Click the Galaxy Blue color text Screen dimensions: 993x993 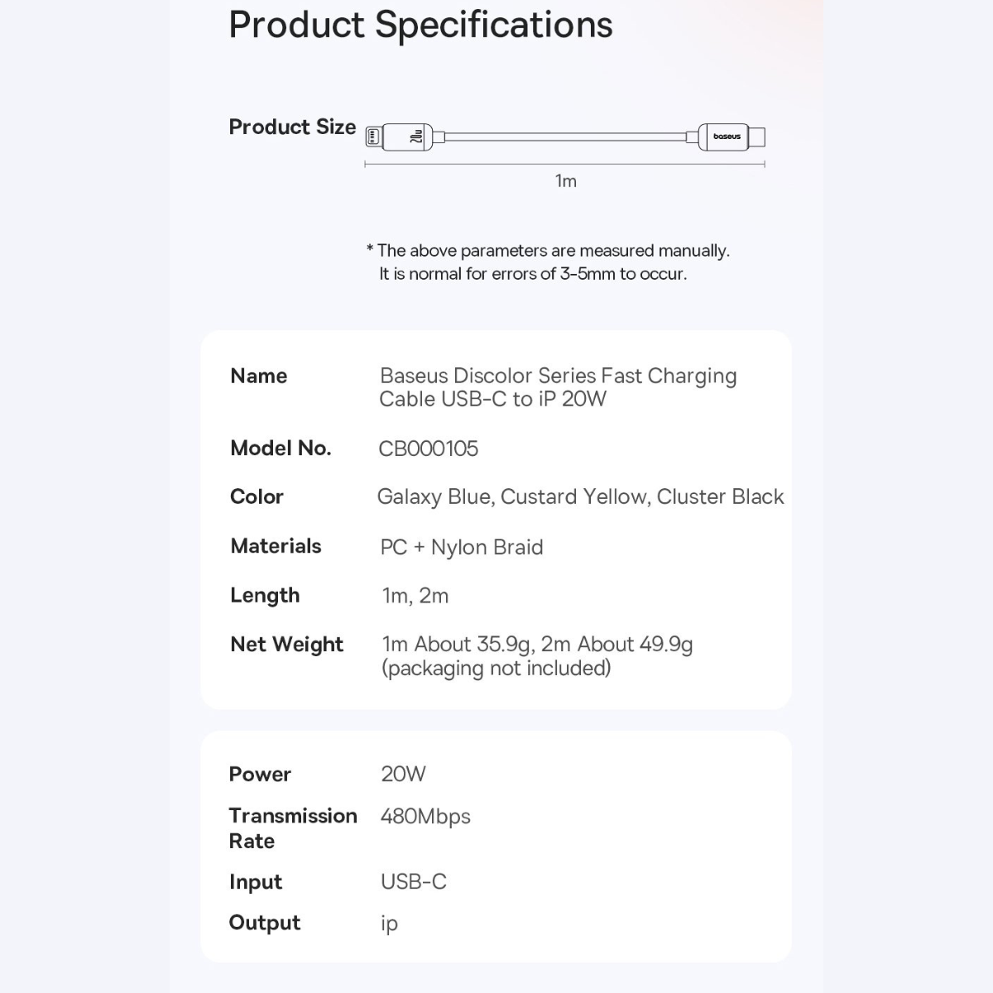[x=434, y=497]
